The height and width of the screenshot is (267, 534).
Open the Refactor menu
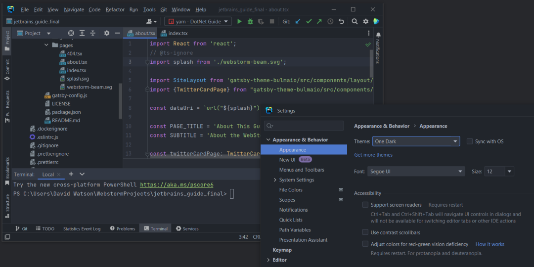115,9
